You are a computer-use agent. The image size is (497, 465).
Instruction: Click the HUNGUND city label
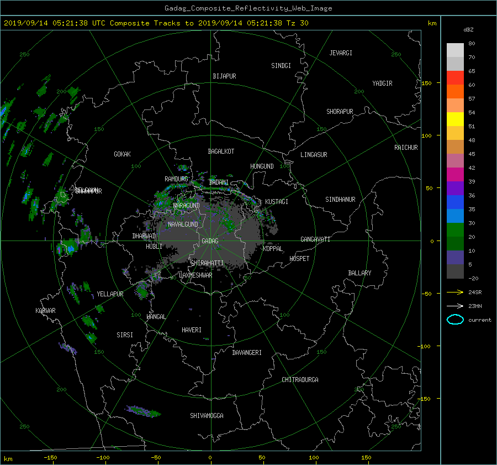pos(262,166)
